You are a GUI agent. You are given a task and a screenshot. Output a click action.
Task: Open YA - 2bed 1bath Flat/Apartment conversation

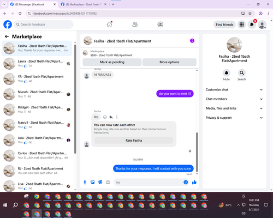click(x=37, y=79)
